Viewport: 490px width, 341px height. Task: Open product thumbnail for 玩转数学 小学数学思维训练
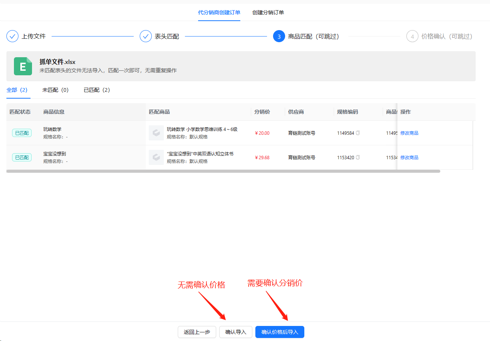[156, 133]
